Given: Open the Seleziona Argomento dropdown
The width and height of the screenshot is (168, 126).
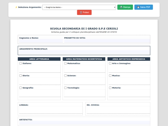Looking at the screenshot, I should click(x=79, y=7).
